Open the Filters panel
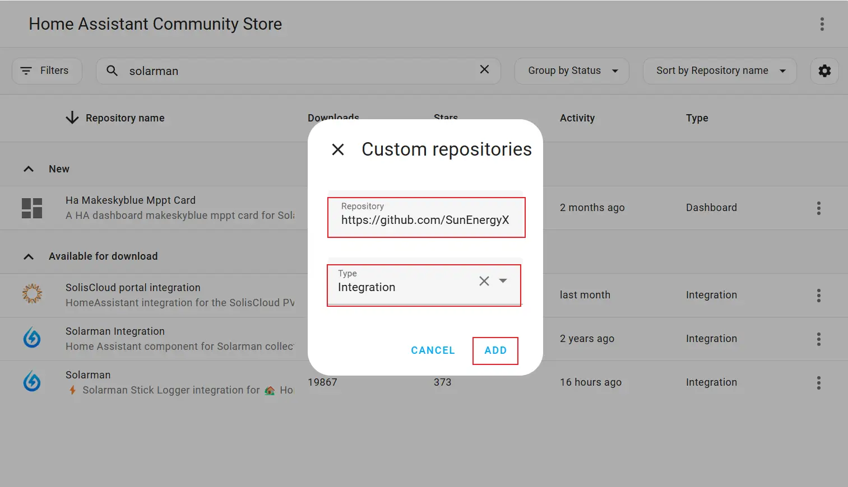Image resolution: width=848 pixels, height=487 pixels. pos(47,71)
